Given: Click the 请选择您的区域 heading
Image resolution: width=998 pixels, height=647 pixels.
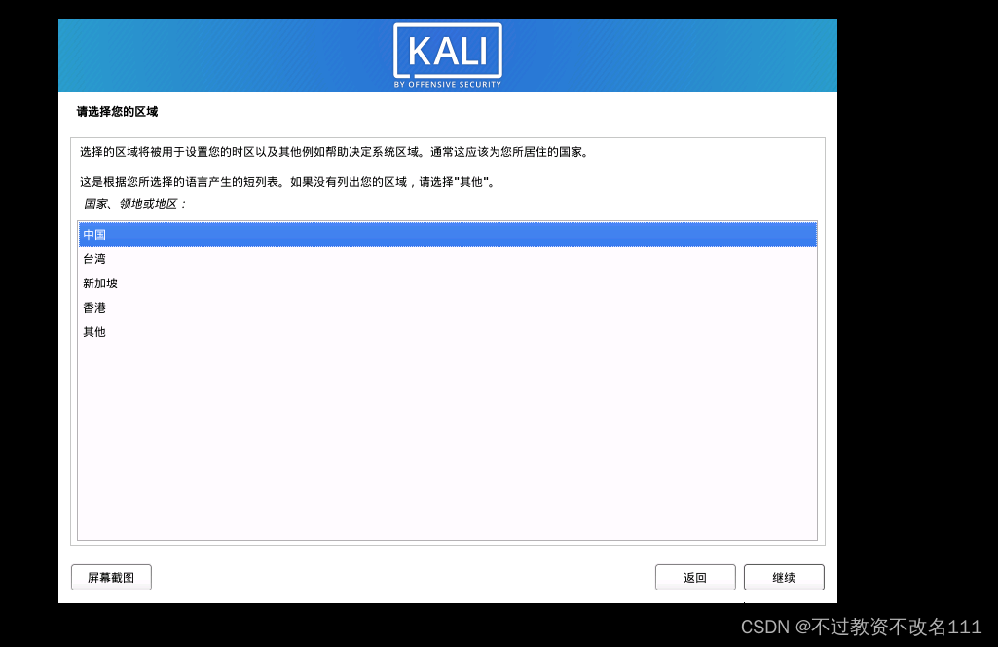Looking at the screenshot, I should [117, 111].
